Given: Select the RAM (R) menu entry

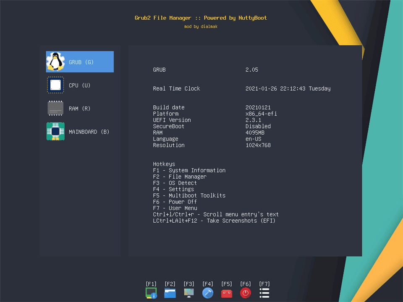Looking at the screenshot, I should pyautogui.click(x=80, y=108).
